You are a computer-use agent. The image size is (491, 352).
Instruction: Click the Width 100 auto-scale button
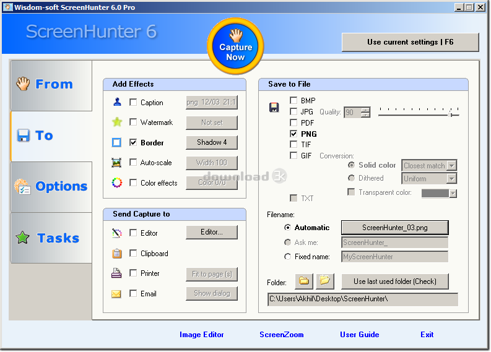coord(212,163)
